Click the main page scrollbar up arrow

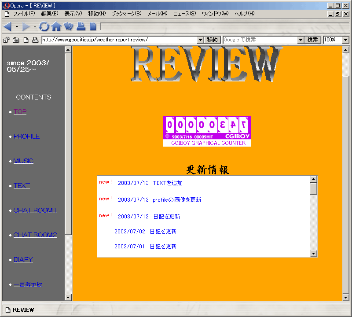(x=345, y=50)
